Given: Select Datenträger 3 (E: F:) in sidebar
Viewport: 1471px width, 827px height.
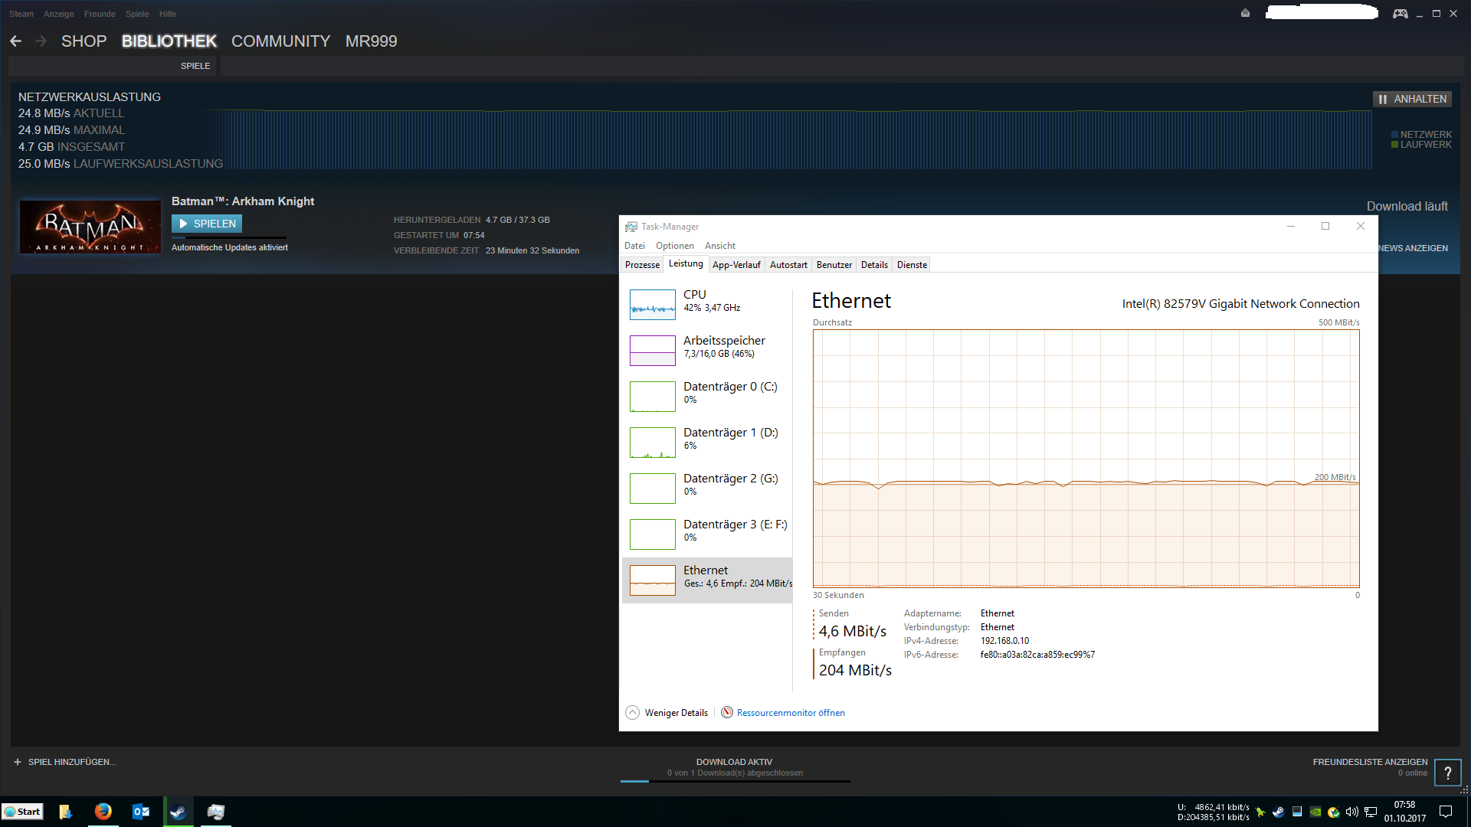Looking at the screenshot, I should click(x=707, y=534).
